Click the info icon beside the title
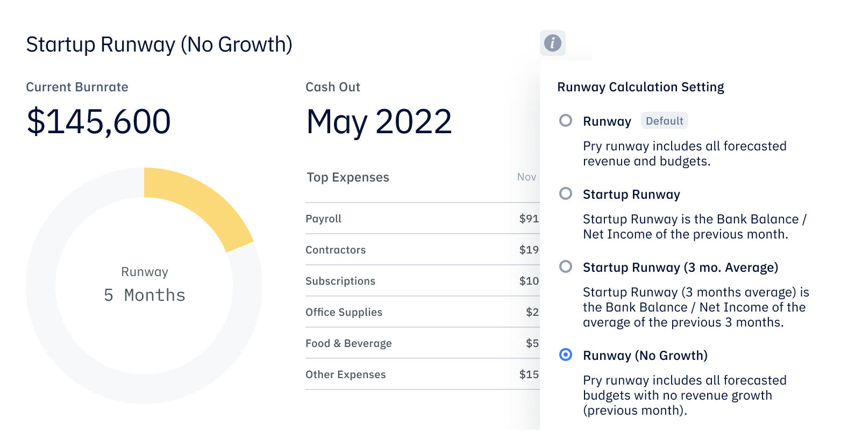 [552, 42]
